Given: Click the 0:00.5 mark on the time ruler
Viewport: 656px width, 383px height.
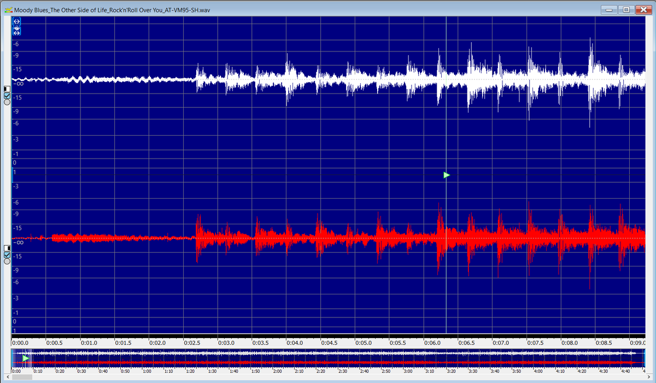Looking at the screenshot, I should [55, 343].
